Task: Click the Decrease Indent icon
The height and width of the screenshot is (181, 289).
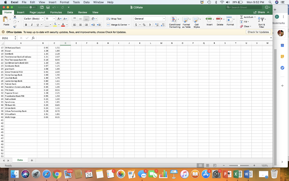Action: click(93, 25)
